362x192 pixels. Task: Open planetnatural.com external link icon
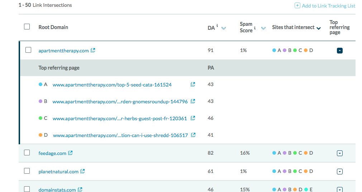(x=82, y=171)
